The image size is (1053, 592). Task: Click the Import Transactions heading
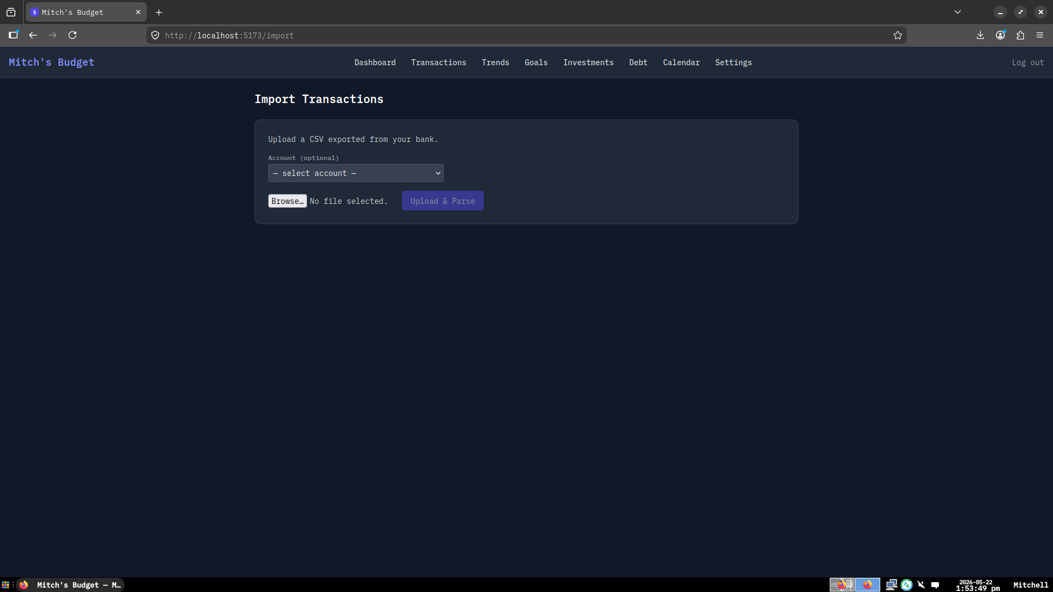pos(319,99)
